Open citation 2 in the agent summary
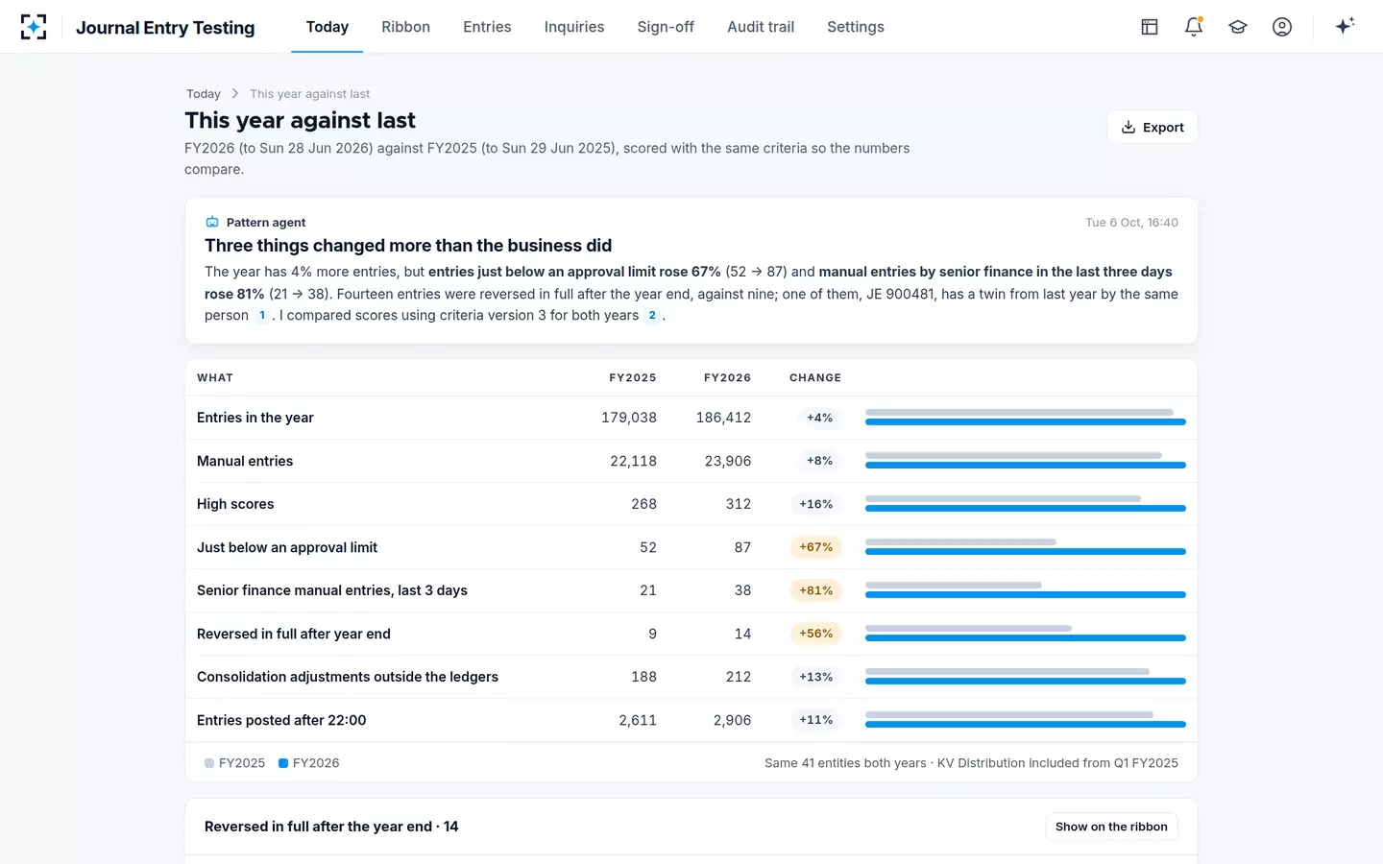Image resolution: width=1383 pixels, height=864 pixels. (652, 316)
